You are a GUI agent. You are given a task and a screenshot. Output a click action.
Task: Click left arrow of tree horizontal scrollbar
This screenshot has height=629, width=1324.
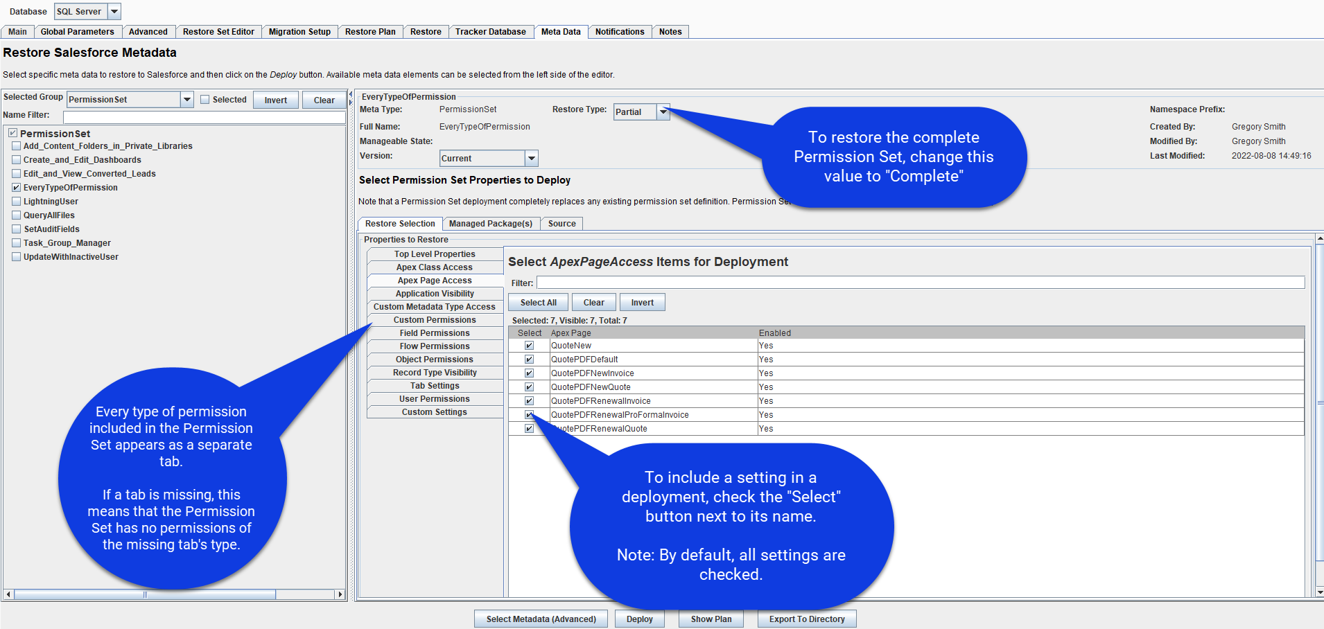coord(8,594)
